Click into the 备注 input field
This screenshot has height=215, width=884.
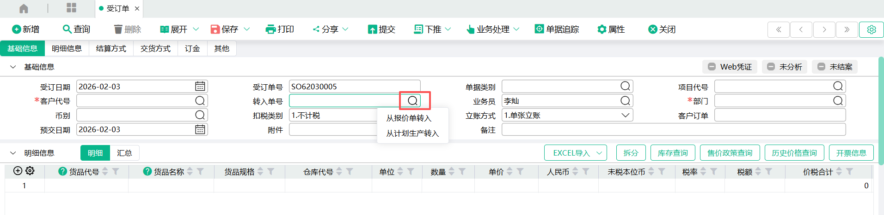click(673, 130)
